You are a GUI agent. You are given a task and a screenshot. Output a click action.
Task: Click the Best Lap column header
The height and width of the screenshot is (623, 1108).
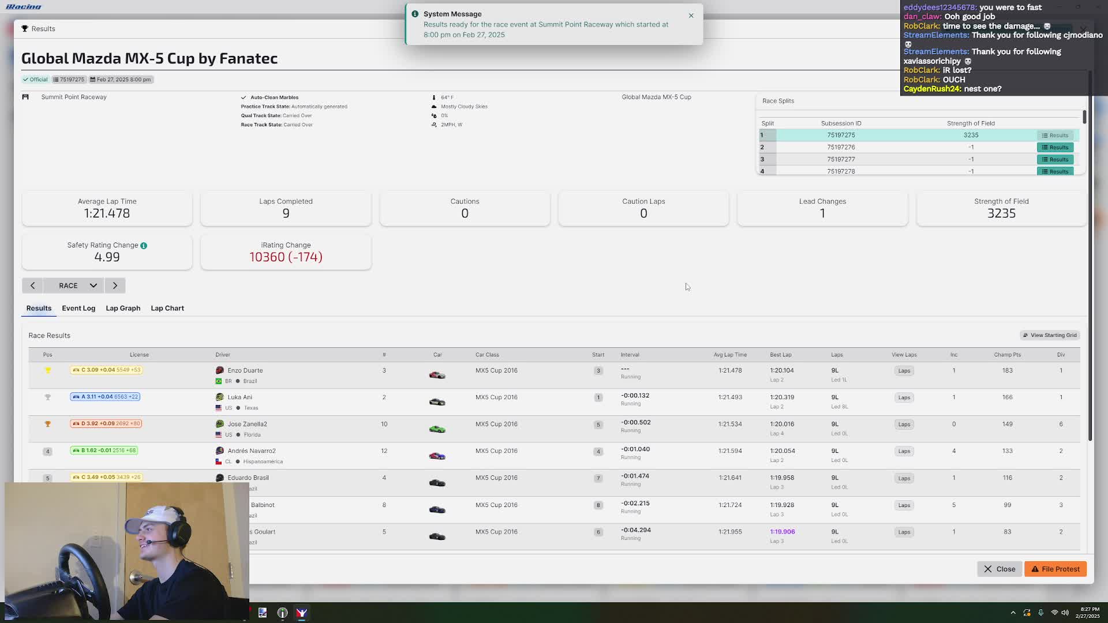click(x=780, y=355)
